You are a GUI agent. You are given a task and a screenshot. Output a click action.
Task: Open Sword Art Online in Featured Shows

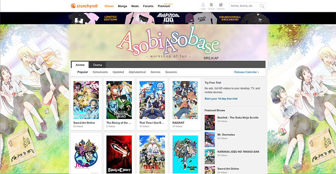(x=228, y=169)
